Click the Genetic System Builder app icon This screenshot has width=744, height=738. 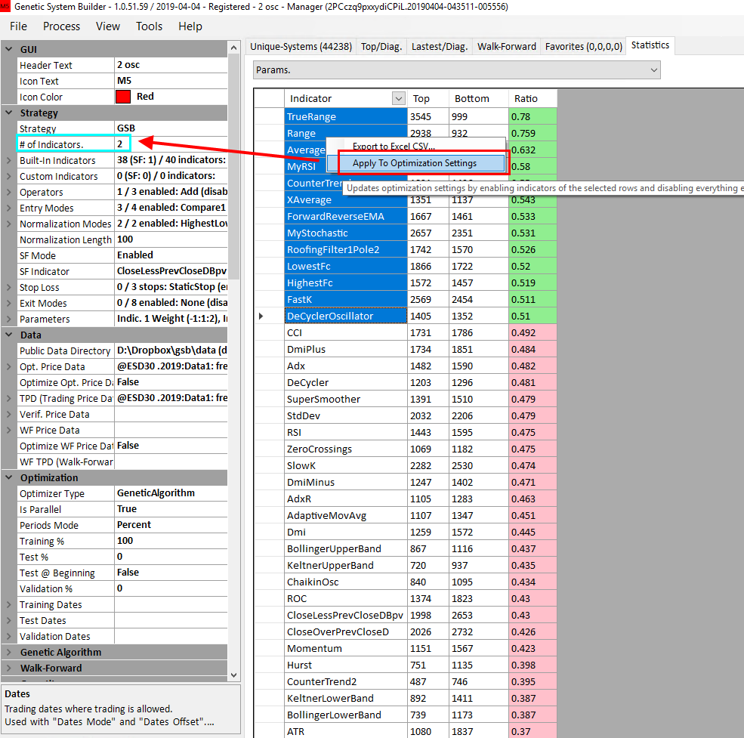[x=5, y=6]
